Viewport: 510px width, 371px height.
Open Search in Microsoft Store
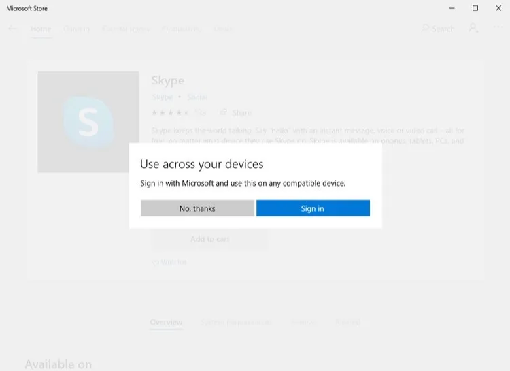click(438, 29)
